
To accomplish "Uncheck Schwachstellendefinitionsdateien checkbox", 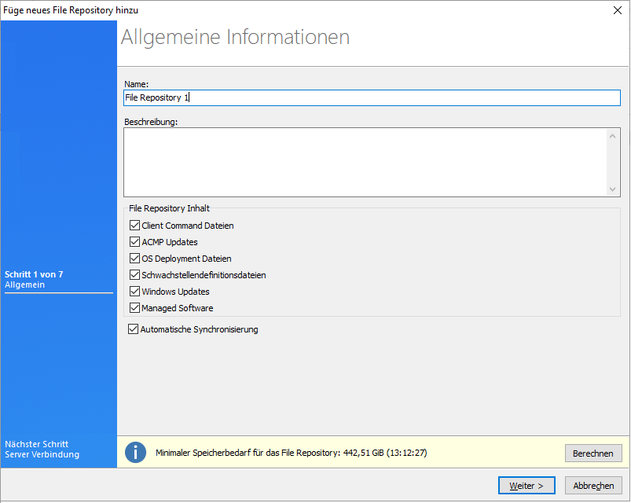I will tap(134, 275).
